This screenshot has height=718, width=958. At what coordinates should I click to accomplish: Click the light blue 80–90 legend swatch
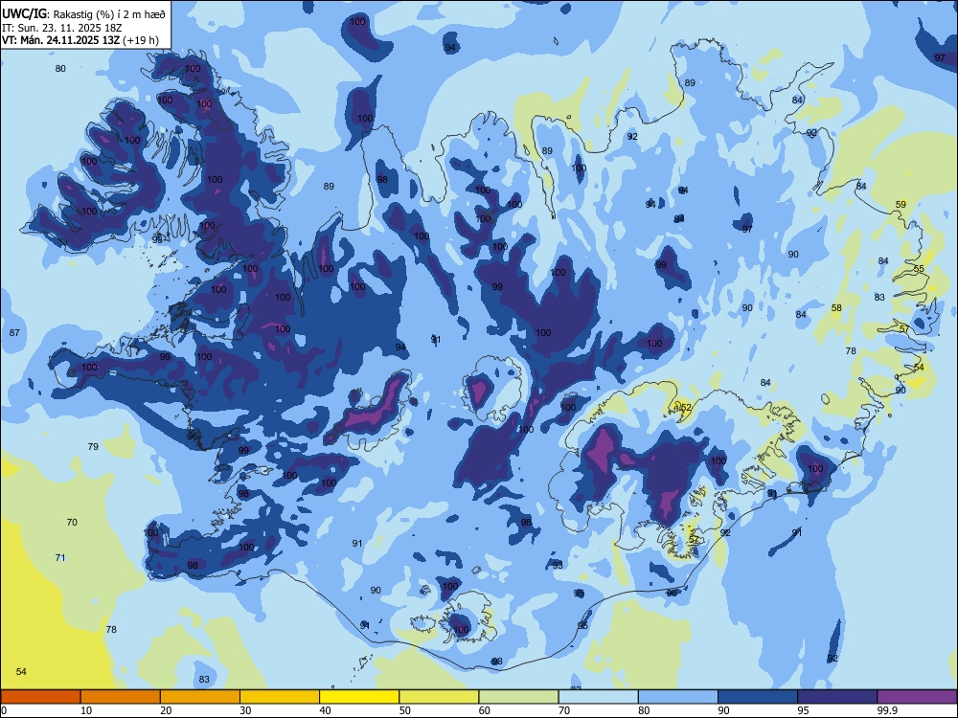pos(678,697)
